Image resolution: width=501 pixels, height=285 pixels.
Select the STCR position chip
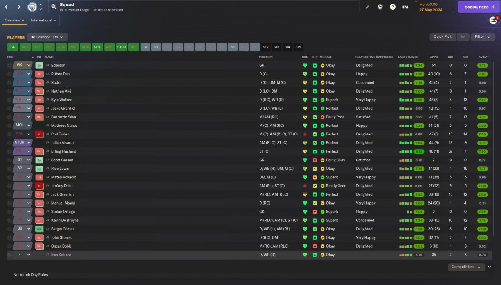tap(122, 47)
